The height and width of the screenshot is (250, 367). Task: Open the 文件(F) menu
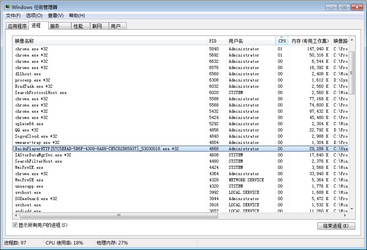tap(13, 16)
